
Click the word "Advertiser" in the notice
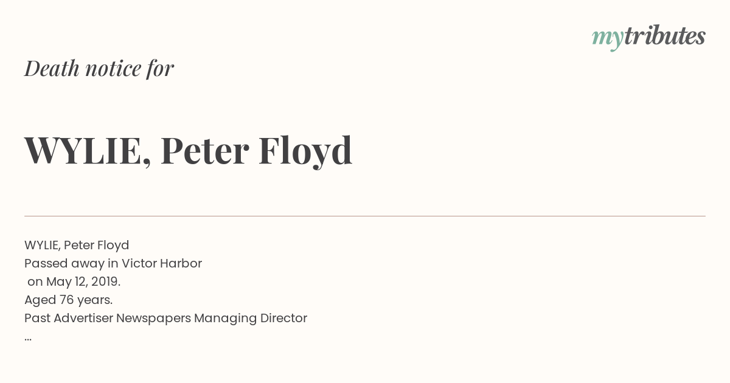(x=83, y=318)
